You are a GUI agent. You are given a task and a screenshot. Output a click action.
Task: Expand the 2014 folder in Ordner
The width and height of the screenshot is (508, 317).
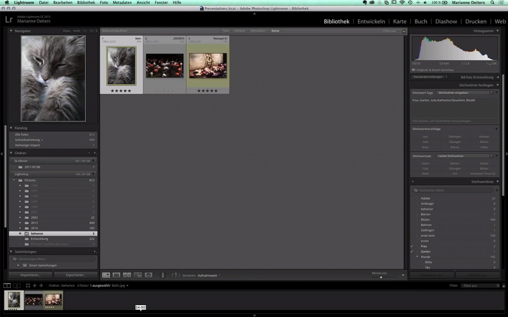(x=20, y=228)
